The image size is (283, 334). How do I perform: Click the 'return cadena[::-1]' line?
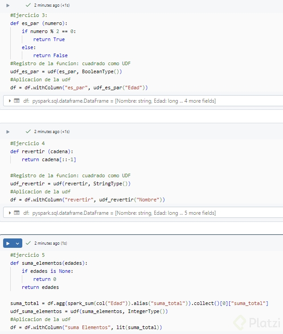49,159
